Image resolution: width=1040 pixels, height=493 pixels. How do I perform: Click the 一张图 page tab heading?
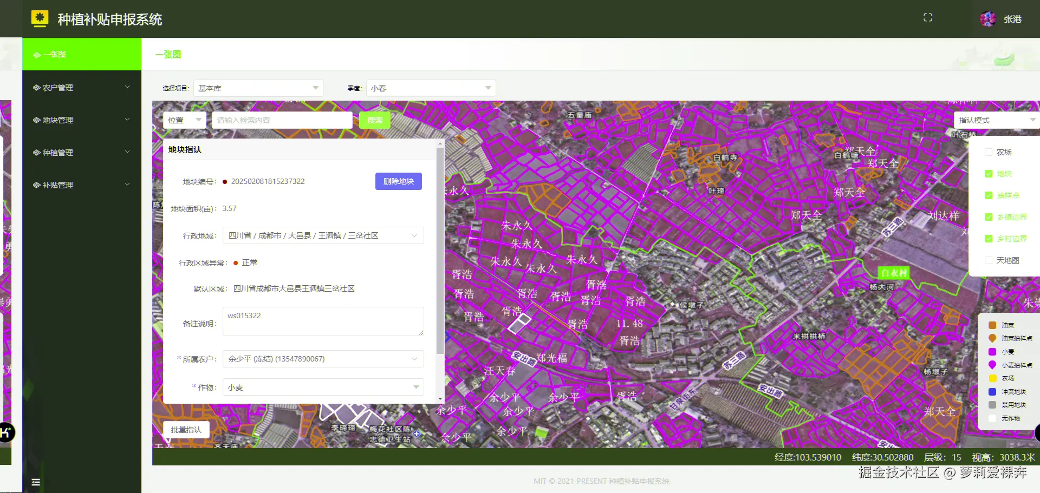click(168, 54)
